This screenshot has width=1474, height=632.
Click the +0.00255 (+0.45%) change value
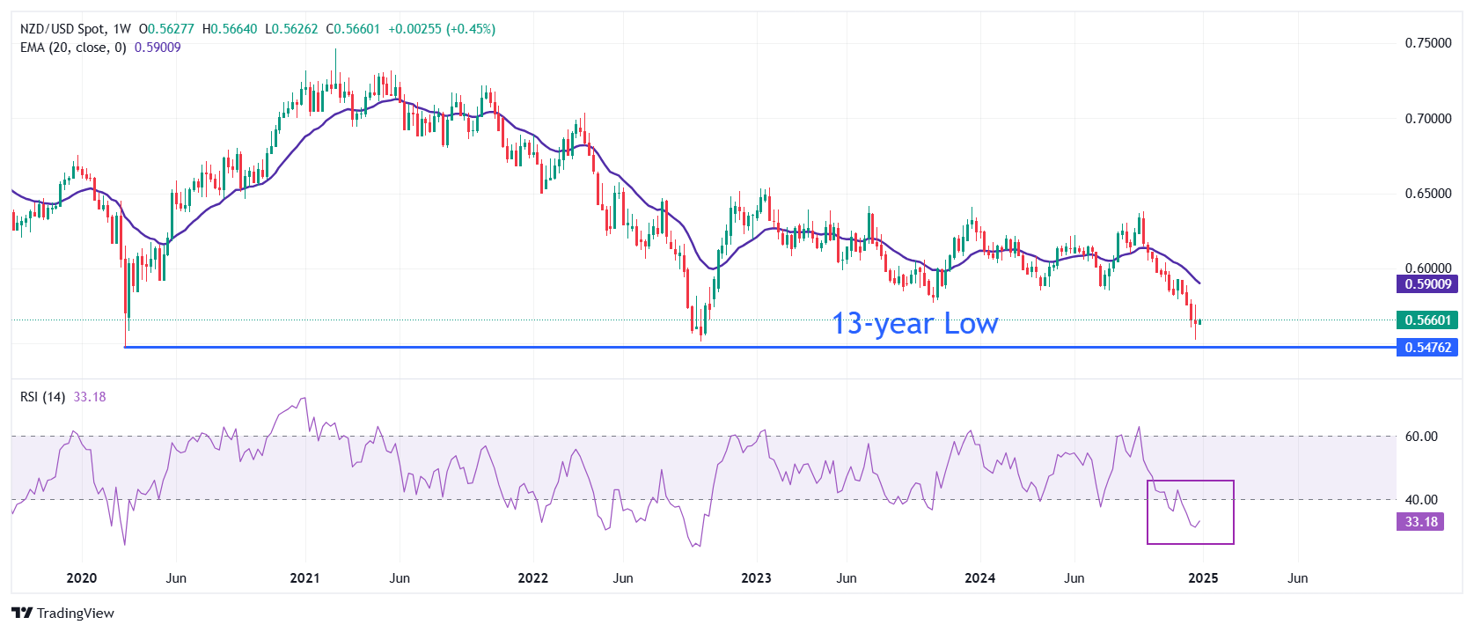click(x=442, y=29)
